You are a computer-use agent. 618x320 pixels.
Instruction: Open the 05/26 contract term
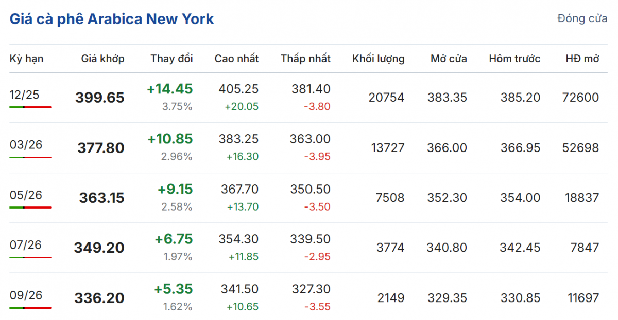point(26,195)
